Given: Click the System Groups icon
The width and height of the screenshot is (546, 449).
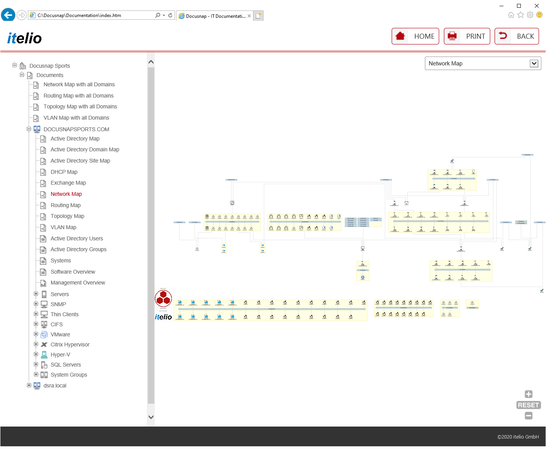Looking at the screenshot, I should [44, 375].
